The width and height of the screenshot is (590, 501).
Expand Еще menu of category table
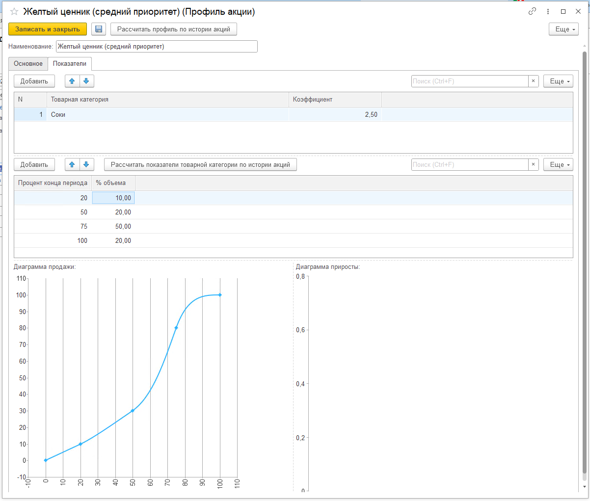coord(558,81)
